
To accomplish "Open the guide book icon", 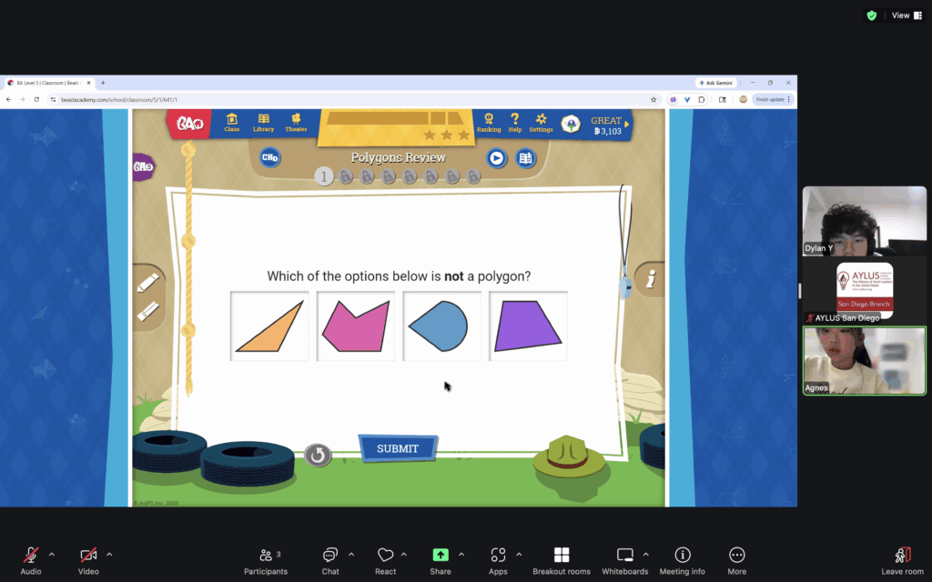I will click(x=525, y=158).
